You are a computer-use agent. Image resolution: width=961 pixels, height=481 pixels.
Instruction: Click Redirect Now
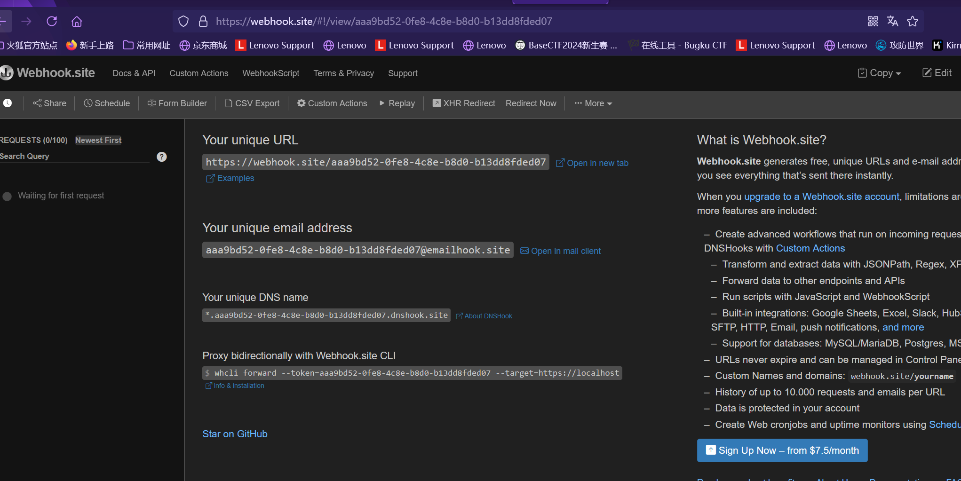[531, 103]
